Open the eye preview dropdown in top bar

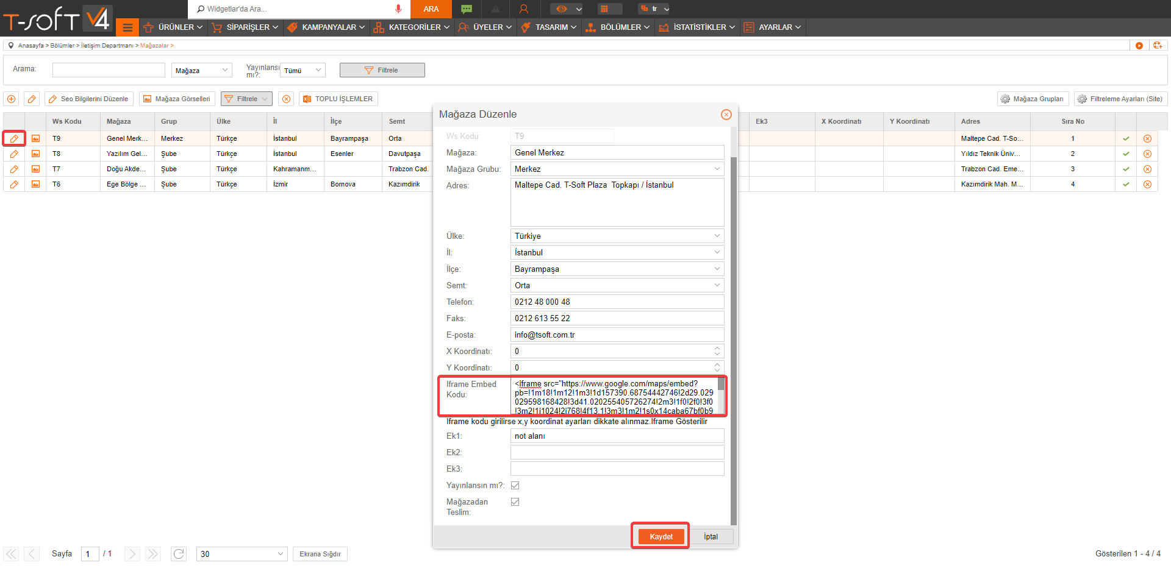567,9
